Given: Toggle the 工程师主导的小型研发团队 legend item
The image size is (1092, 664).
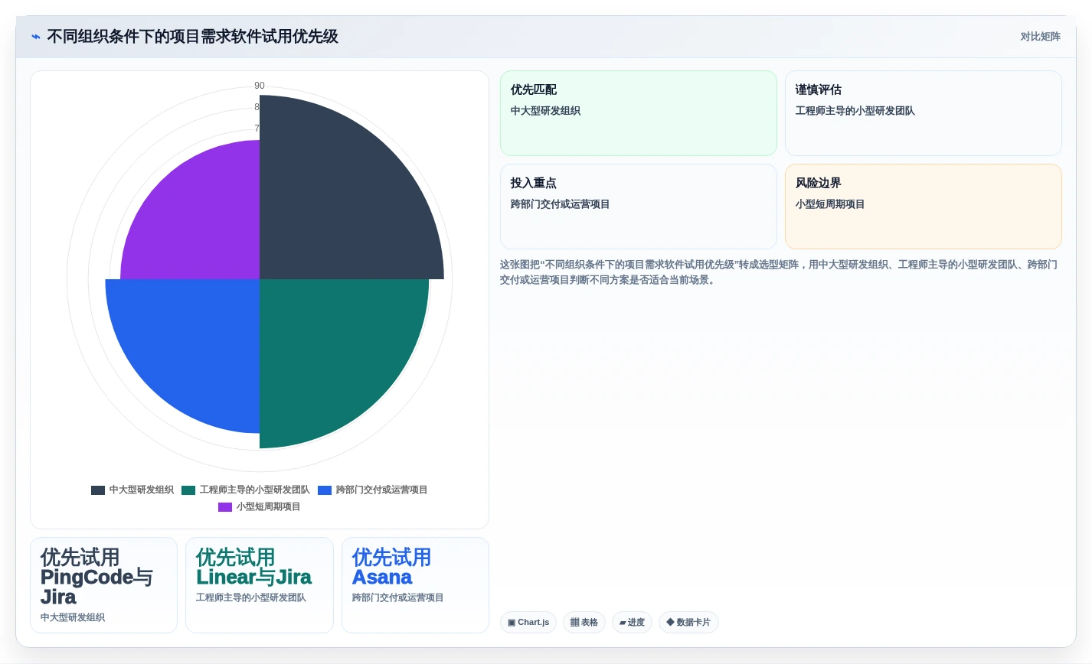Looking at the screenshot, I should click(246, 490).
